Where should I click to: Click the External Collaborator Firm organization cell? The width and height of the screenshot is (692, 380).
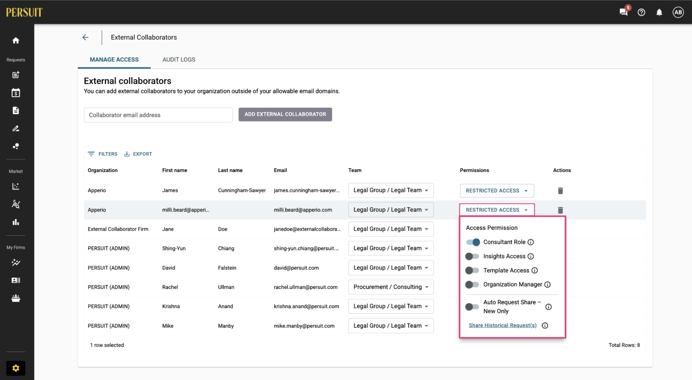[118, 229]
